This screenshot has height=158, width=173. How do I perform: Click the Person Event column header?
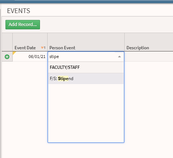[86, 42]
